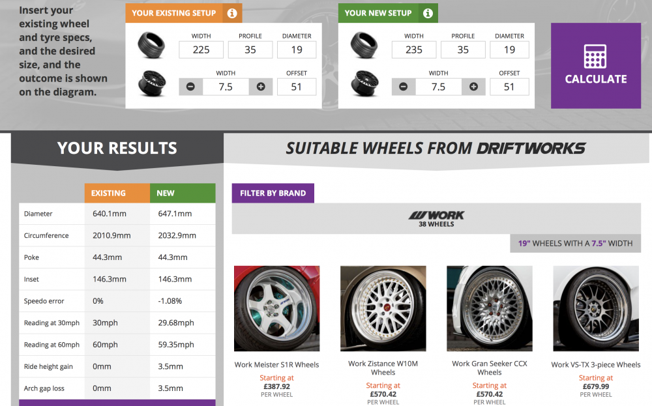Click the Ride height gain row label
Screen dimensions: 652x406
click(48, 366)
